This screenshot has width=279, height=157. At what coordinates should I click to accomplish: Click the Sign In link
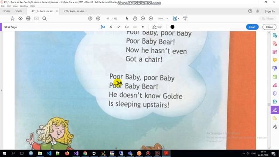point(269,11)
